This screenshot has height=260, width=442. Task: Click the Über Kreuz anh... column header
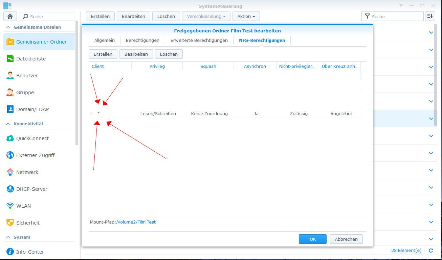pyautogui.click(x=340, y=66)
